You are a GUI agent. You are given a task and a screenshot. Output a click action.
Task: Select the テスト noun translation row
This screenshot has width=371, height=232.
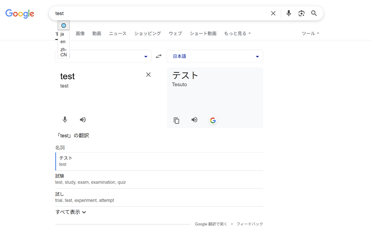tap(159, 161)
